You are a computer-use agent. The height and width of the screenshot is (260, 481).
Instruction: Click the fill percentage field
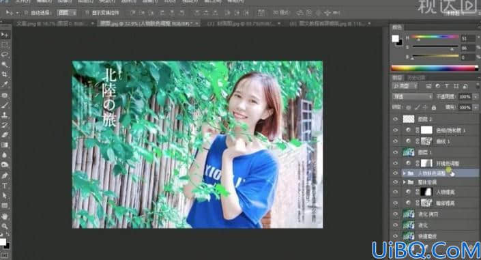tap(465, 107)
